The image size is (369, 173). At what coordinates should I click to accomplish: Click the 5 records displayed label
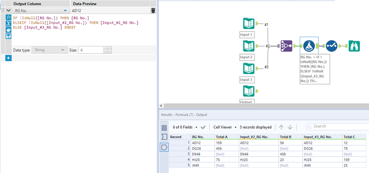tap(255, 127)
